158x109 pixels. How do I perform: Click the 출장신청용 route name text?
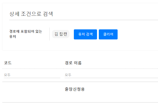pos(75,89)
